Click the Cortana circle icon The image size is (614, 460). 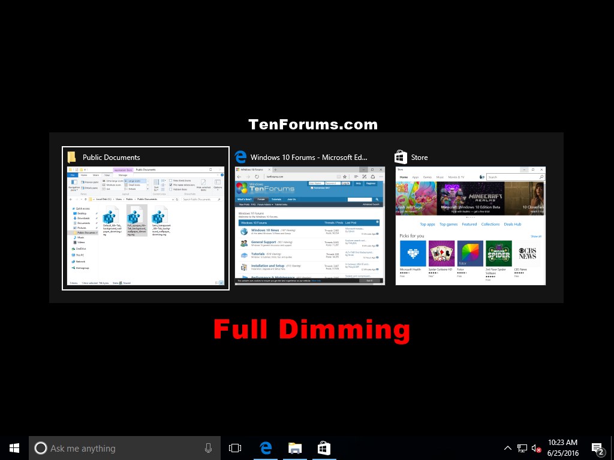[40, 448]
